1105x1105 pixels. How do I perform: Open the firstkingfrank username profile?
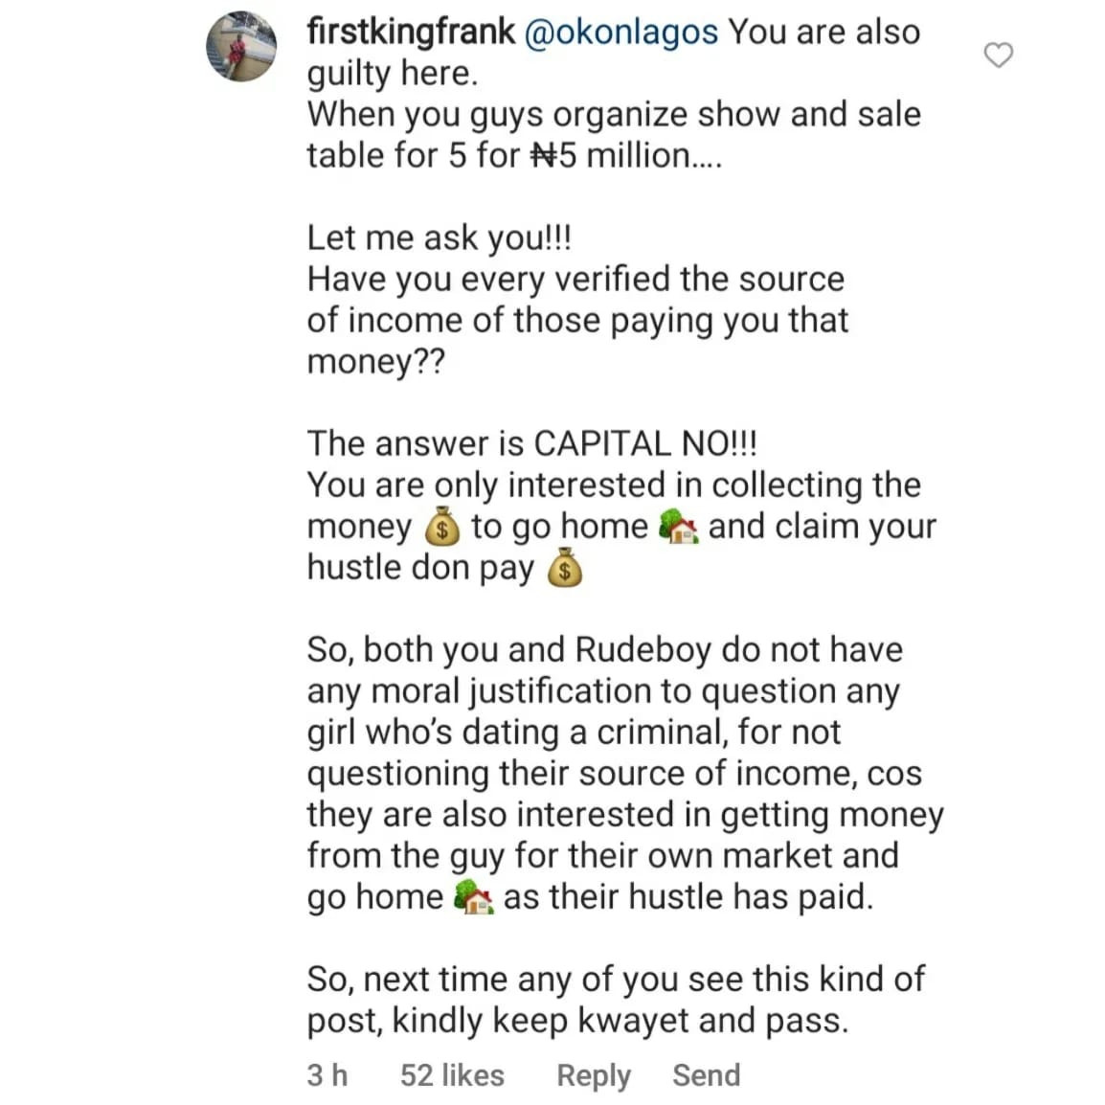pos(411,32)
